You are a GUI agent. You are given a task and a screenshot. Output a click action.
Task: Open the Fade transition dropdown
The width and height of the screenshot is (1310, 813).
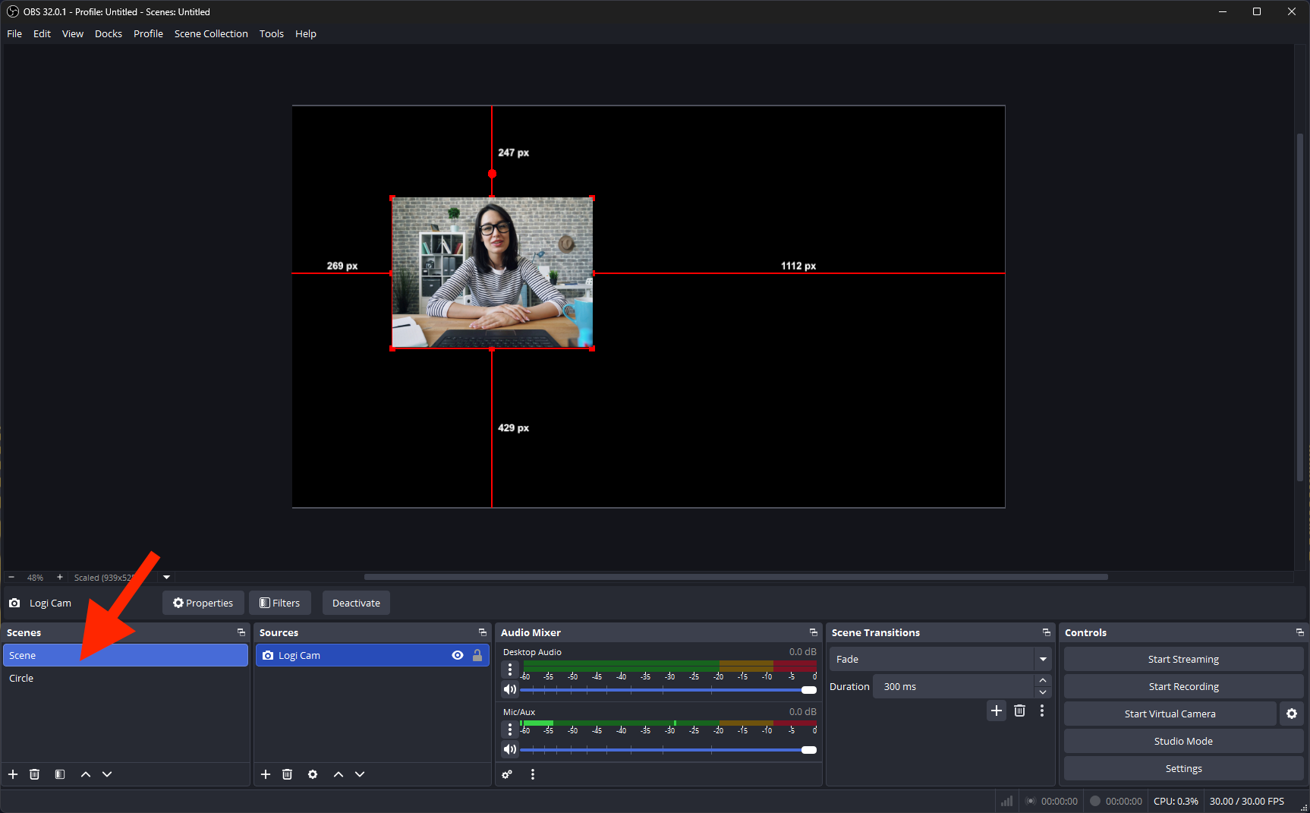point(1043,659)
